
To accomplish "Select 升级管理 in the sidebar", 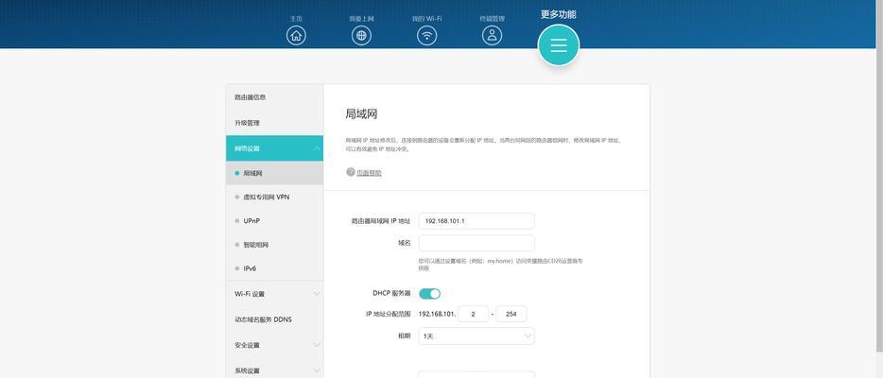I will coord(275,123).
